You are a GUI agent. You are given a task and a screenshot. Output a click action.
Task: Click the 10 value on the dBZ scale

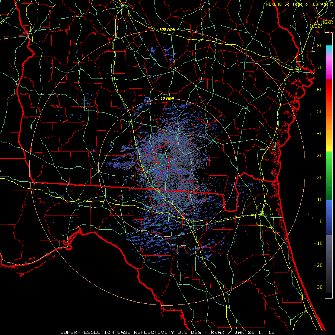click(320, 200)
